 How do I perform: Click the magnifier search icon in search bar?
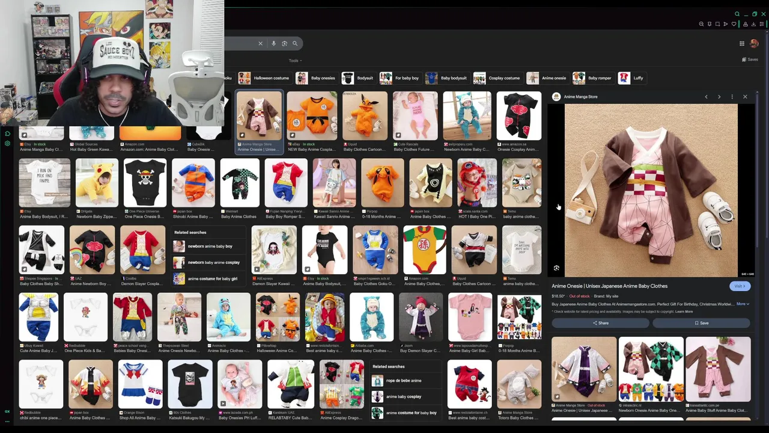(295, 43)
